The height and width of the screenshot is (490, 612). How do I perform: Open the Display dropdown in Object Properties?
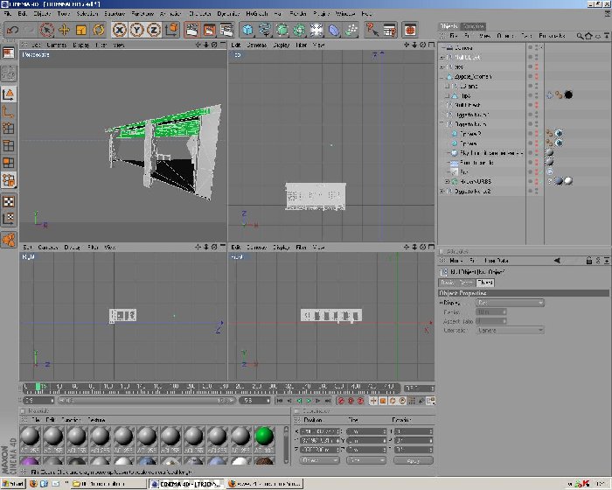click(510, 303)
